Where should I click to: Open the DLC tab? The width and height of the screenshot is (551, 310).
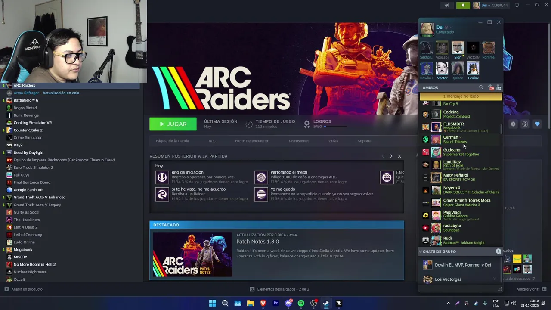[x=212, y=141]
